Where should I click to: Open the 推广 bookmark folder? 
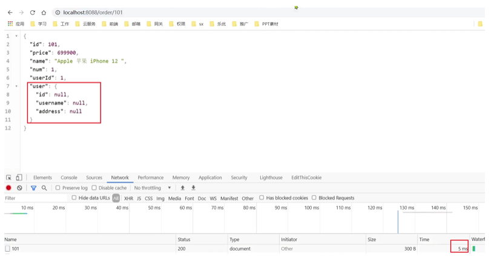coord(240,24)
